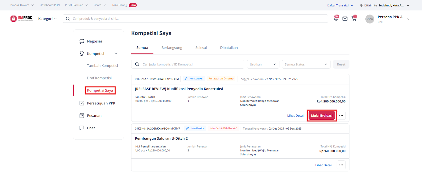Click the Penawaran Ditutup status label

pos(221,79)
